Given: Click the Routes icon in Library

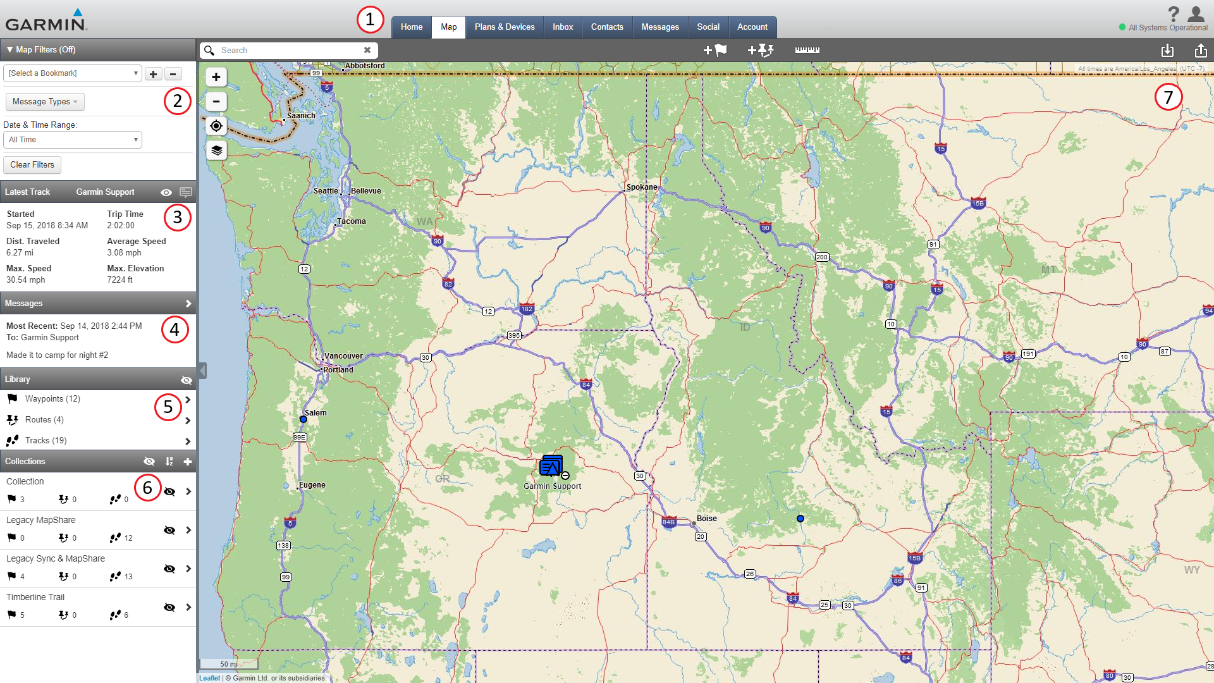Looking at the screenshot, I should point(12,419).
